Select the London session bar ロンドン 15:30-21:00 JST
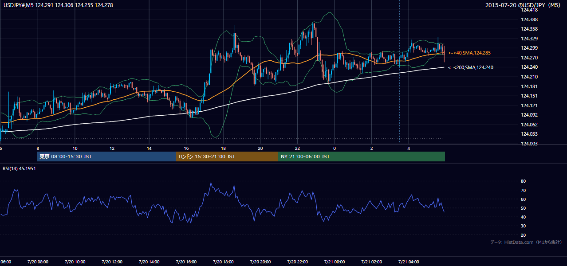 click(227, 156)
